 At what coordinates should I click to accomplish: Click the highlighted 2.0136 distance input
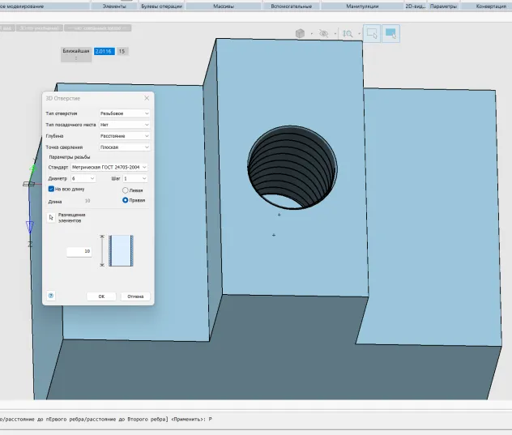[x=103, y=51]
